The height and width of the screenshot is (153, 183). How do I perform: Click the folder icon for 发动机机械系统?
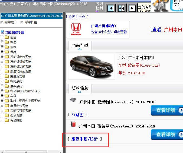[7, 62]
